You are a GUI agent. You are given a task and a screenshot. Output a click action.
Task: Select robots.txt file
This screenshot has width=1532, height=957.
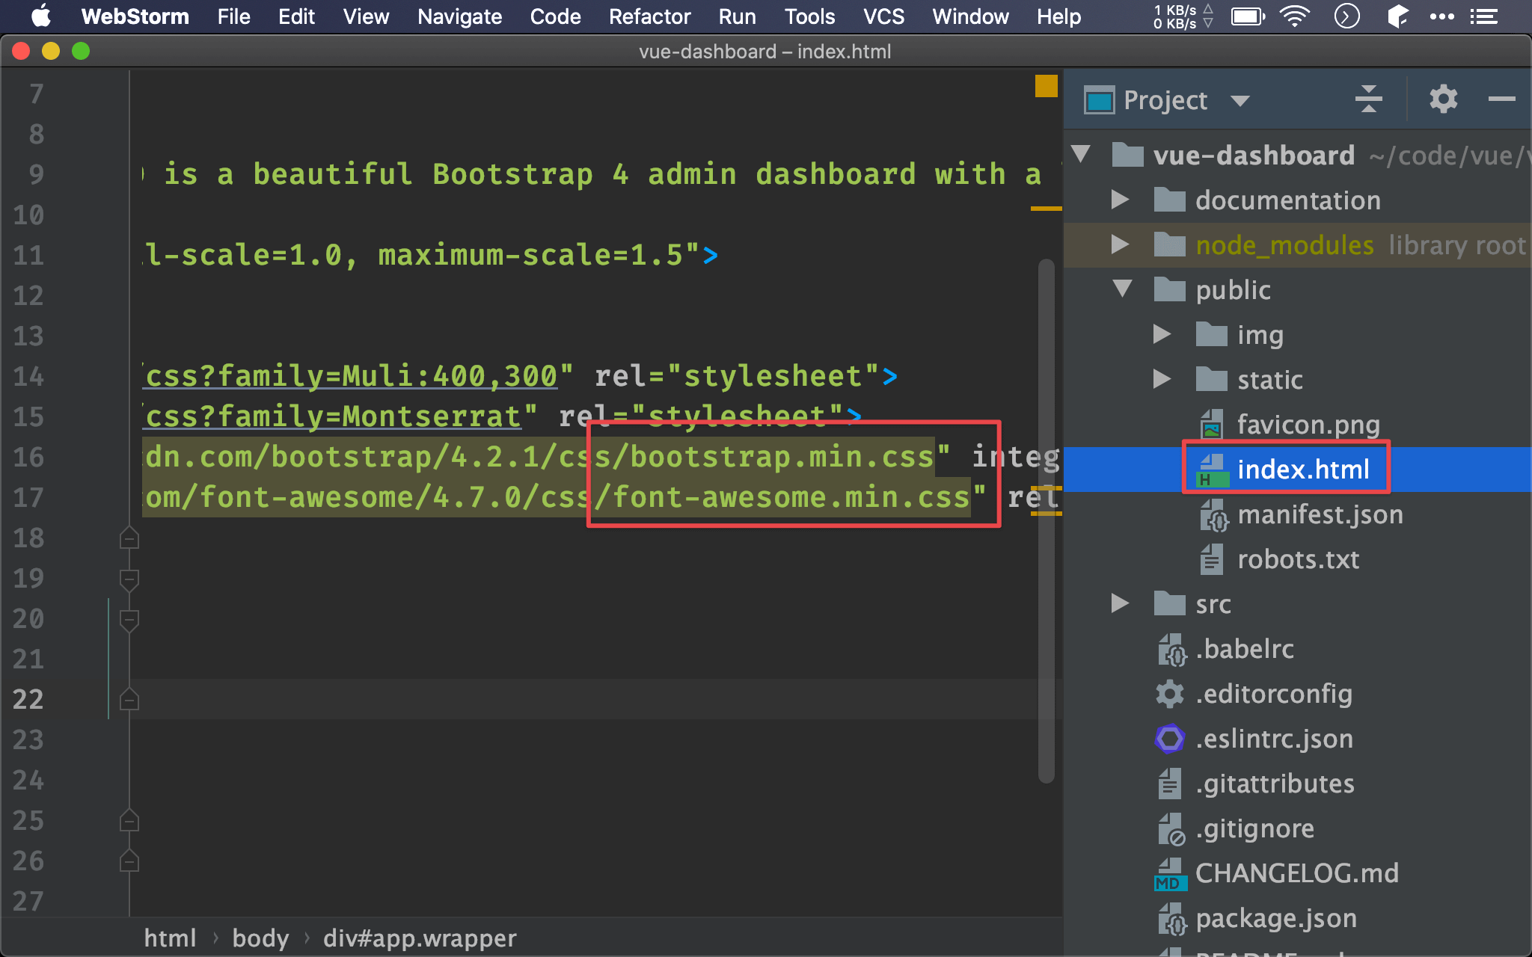[1298, 559]
